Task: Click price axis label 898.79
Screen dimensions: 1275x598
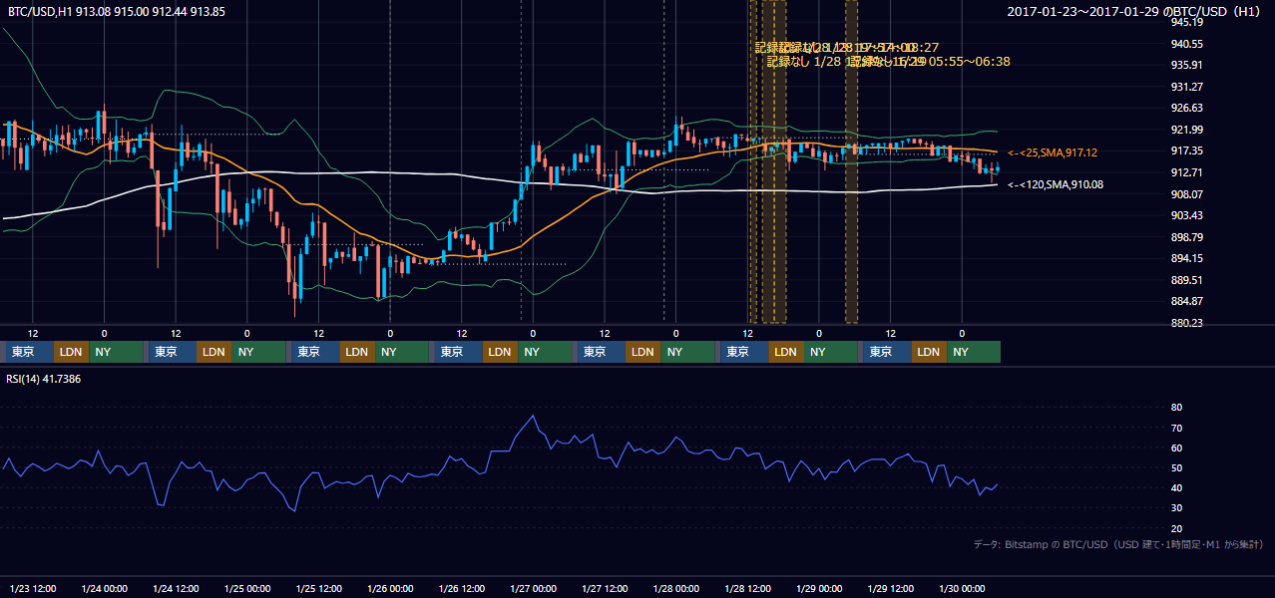Action: point(1186,237)
